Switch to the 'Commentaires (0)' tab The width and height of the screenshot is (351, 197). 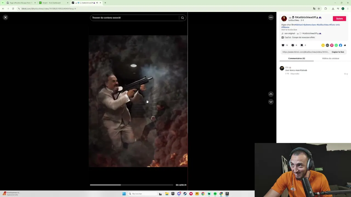pos(296,59)
